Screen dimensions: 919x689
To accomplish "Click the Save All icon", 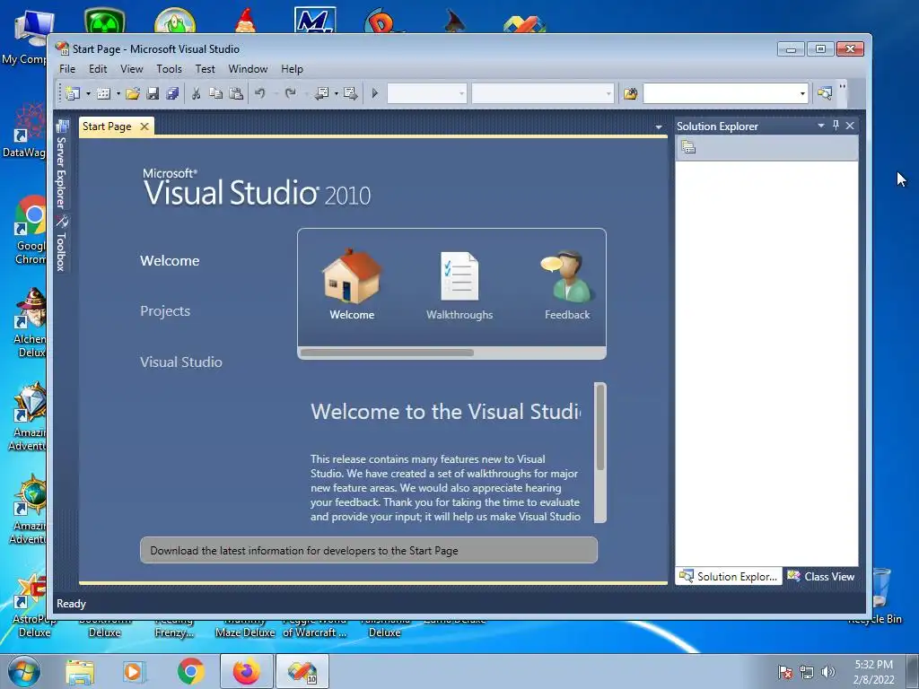I will pos(172,93).
